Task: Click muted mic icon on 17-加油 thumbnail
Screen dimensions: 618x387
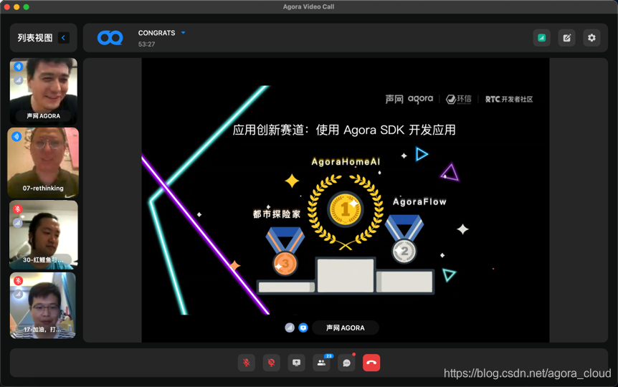Action: [18, 281]
